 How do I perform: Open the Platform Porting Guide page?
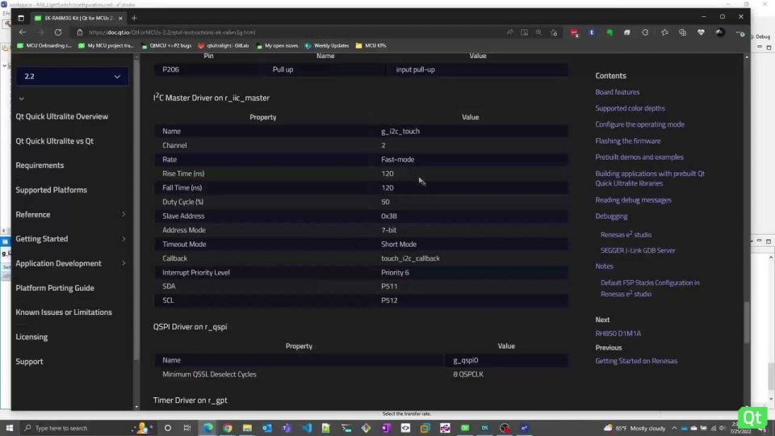pos(55,288)
